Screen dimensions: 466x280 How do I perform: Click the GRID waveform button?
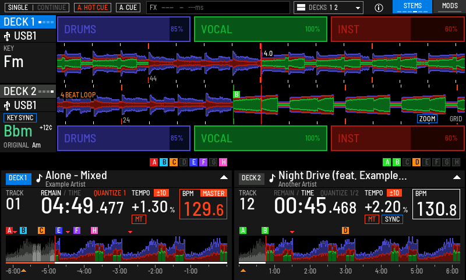pyautogui.click(x=456, y=119)
